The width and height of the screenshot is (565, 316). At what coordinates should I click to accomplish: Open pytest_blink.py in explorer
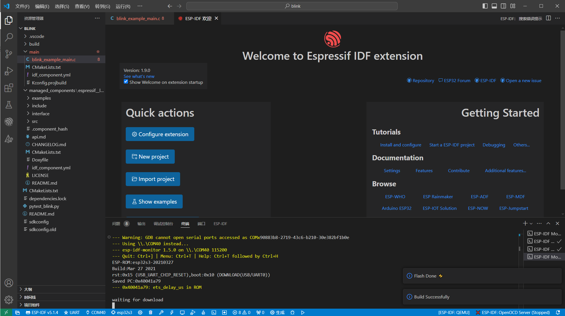(61, 206)
